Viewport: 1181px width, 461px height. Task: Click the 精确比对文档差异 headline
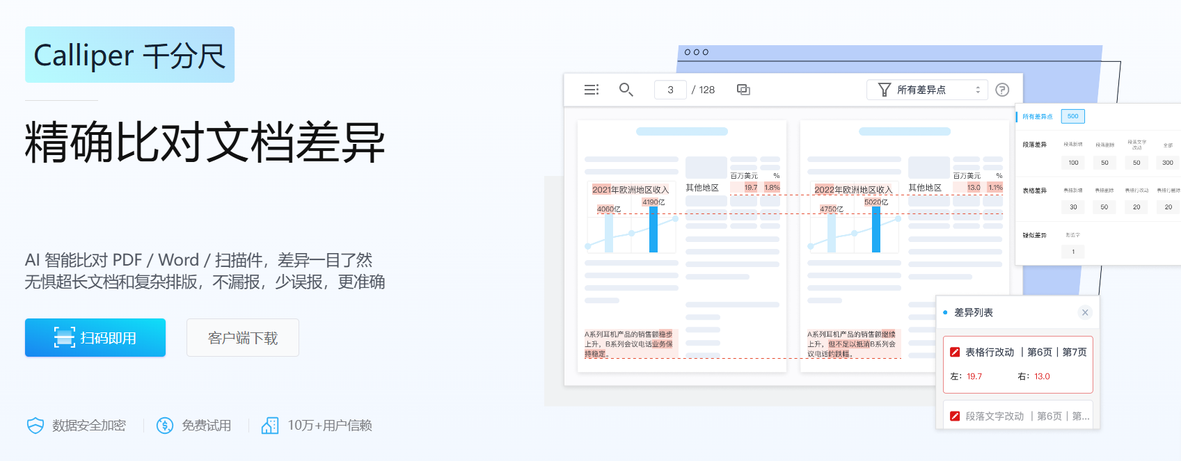205,143
